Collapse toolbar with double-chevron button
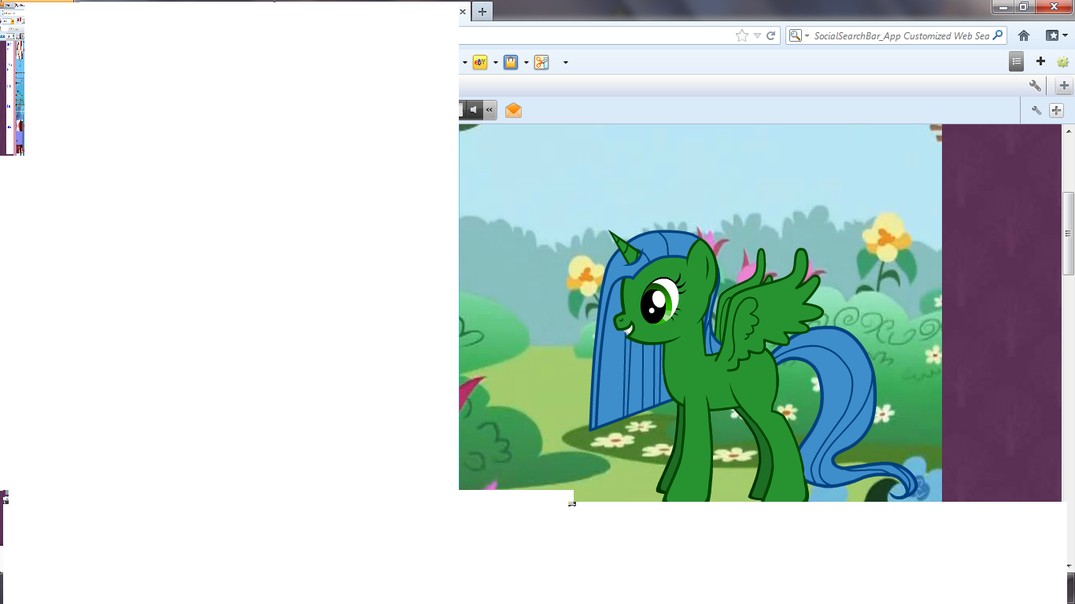The image size is (1075, 604). (x=489, y=110)
